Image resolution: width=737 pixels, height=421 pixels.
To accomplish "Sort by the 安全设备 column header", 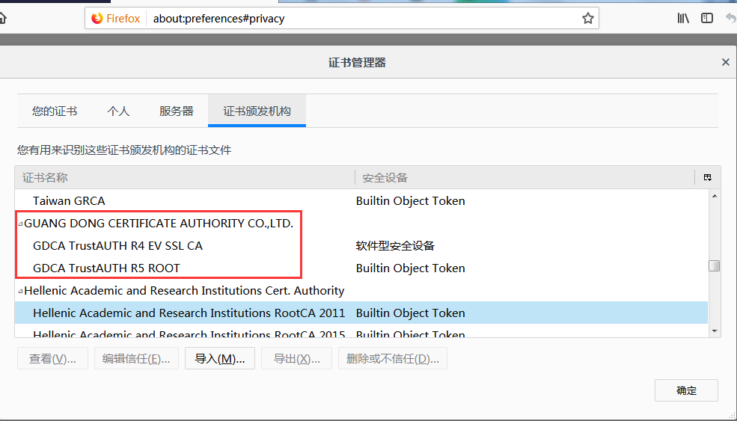I will [x=525, y=178].
